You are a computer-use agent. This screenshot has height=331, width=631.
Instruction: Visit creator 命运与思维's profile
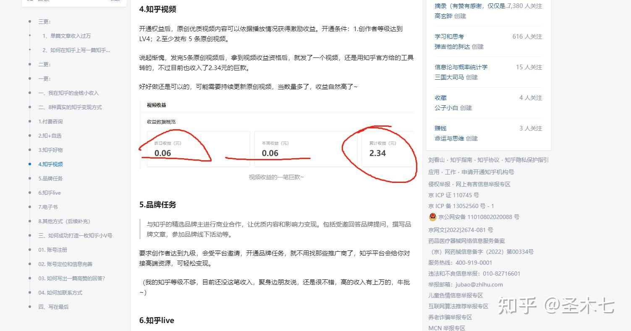coord(449,138)
